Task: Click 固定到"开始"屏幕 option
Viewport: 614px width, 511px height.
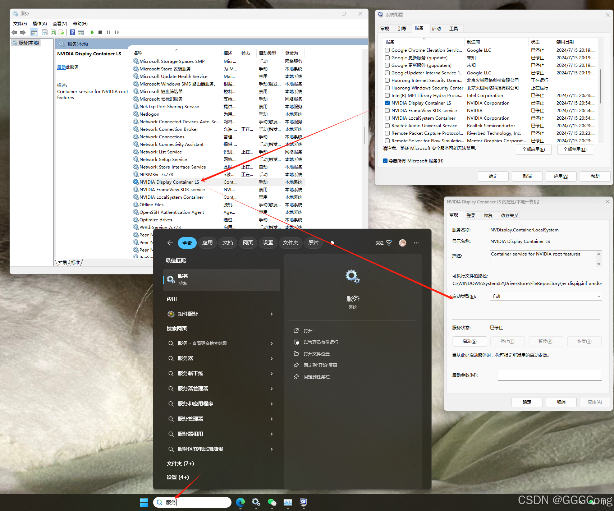Action: pyautogui.click(x=320, y=365)
